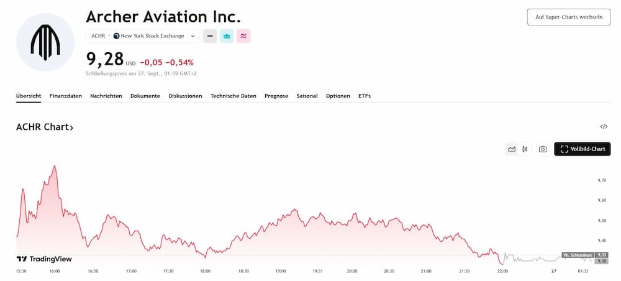The width and height of the screenshot is (621, 281).
Task: Click the Vh. Schlusskurs price label
Action: tap(577, 255)
